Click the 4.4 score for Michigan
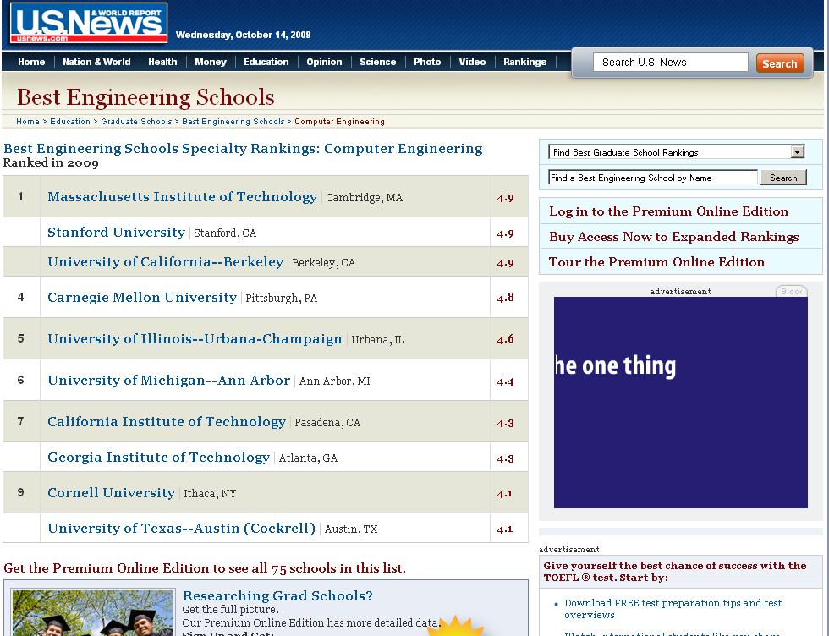Screen dimensions: 829x636 (506, 381)
